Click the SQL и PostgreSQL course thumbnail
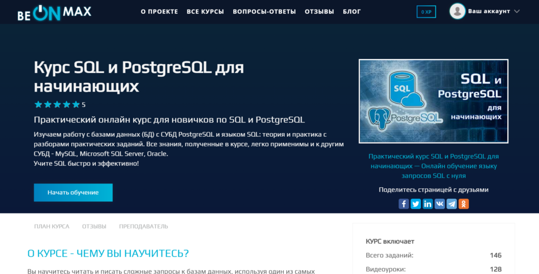This screenshot has width=539, height=274. (x=434, y=101)
